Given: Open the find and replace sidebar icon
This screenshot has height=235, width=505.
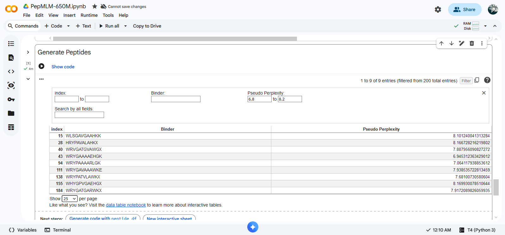Looking at the screenshot, I should [x=11, y=58].
